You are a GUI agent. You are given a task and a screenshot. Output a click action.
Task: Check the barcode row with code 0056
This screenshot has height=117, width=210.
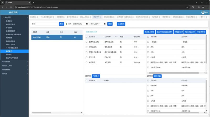(87, 52)
